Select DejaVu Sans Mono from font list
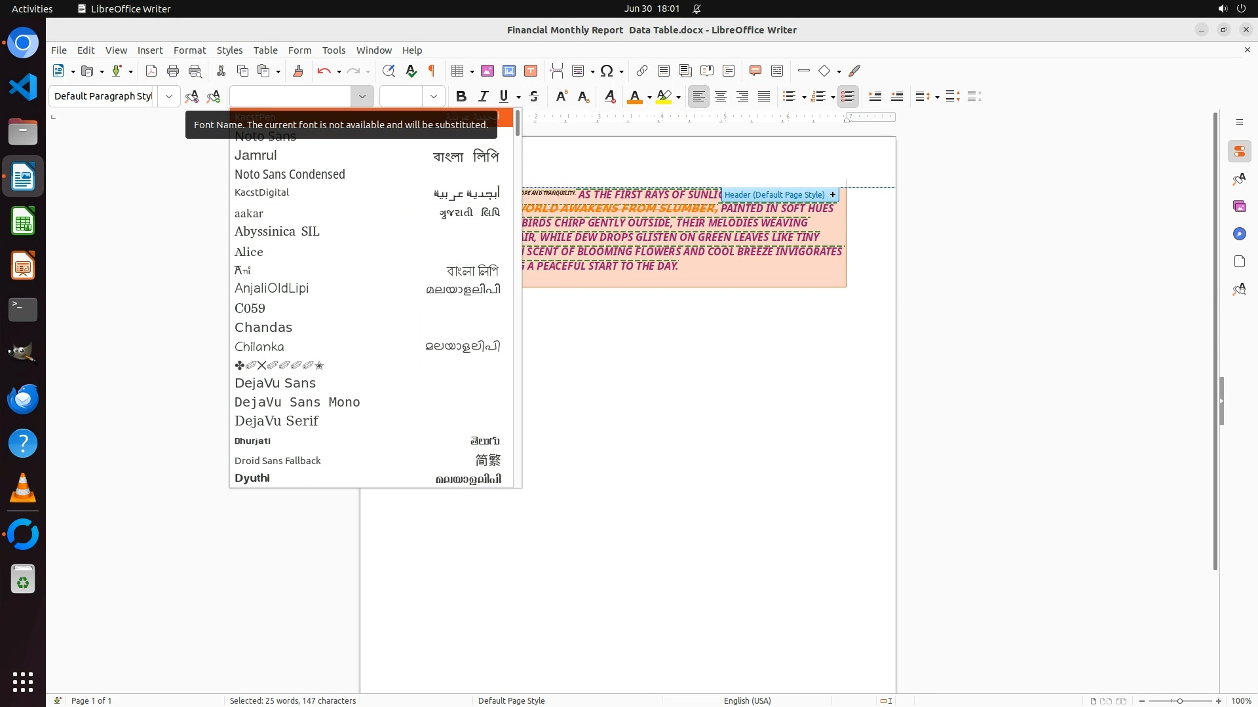 [297, 402]
